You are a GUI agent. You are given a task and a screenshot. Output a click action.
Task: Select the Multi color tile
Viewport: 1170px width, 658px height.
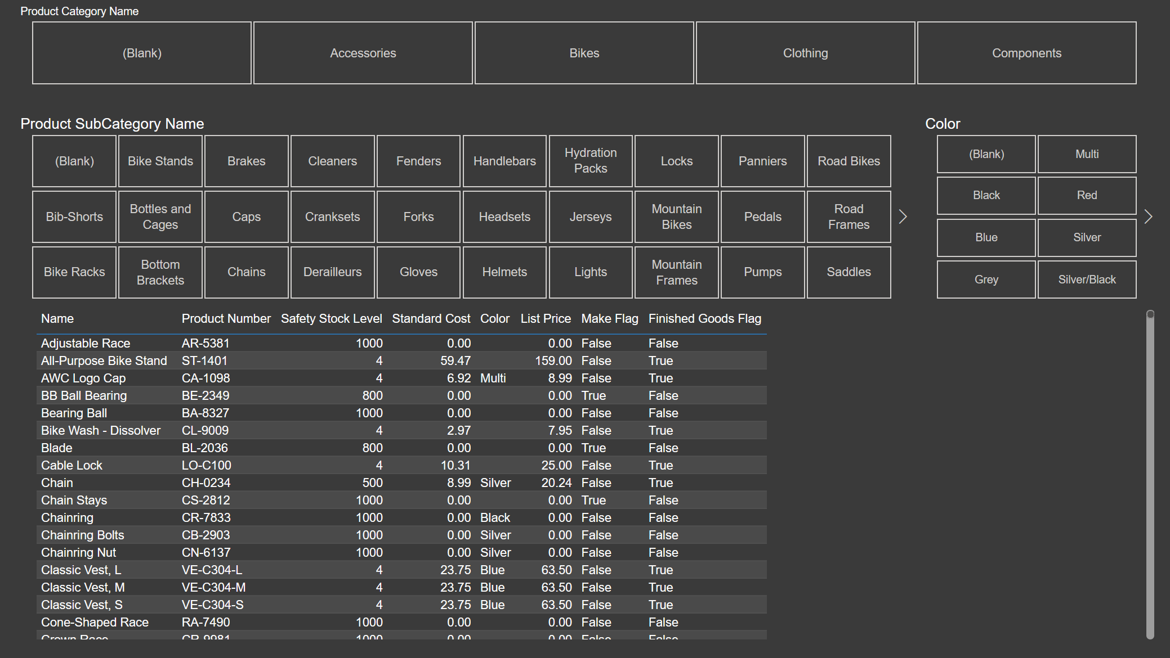(x=1087, y=154)
